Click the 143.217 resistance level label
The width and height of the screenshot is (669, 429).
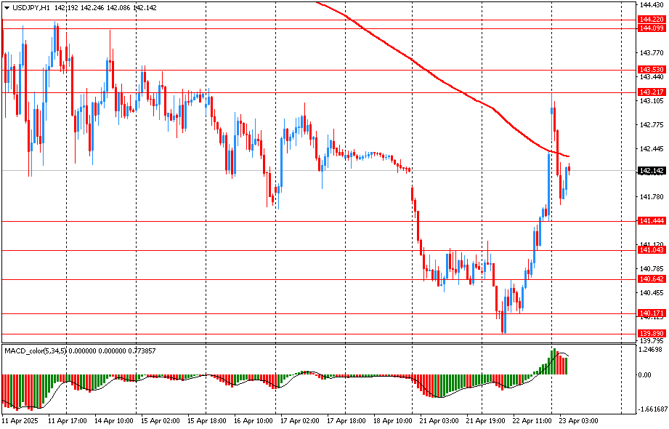[650, 92]
